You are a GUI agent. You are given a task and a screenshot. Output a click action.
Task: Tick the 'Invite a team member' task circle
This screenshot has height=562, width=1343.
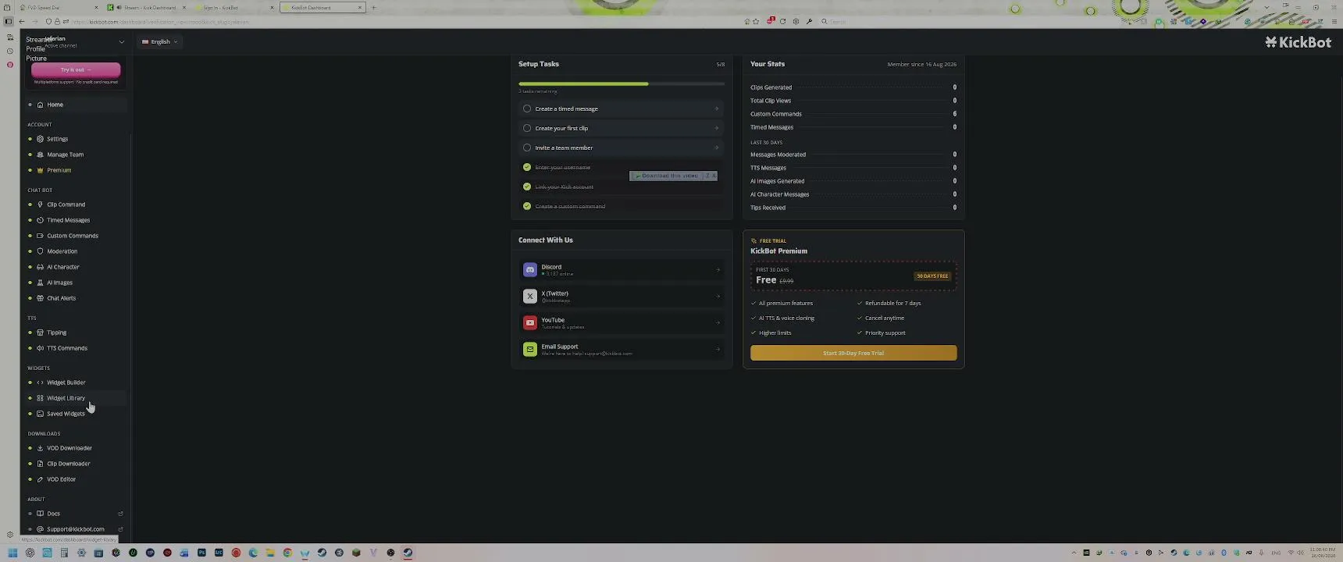[x=527, y=148]
